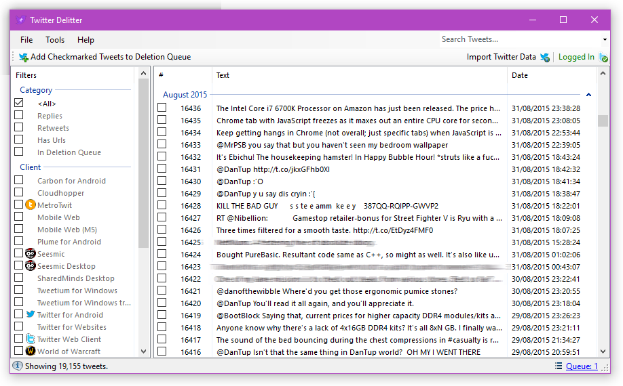Click the info icon in status bar
The width and height of the screenshot is (623, 386).
click(17, 366)
